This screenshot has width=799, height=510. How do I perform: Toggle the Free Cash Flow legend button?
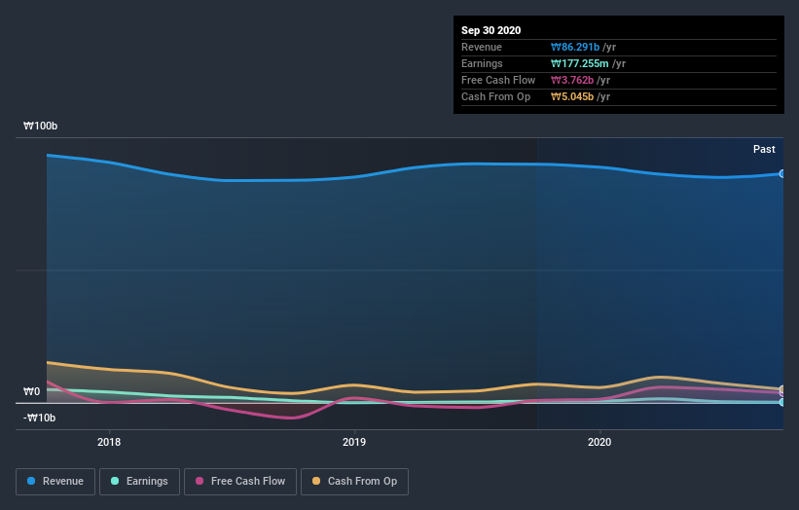[x=240, y=482]
